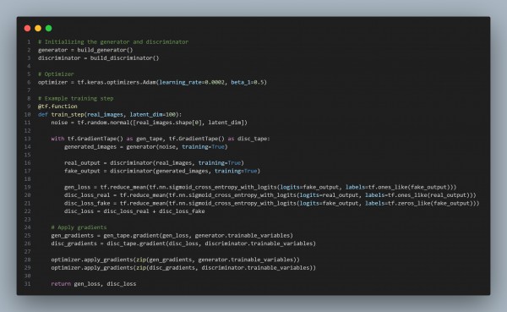Click the '# Optimizer' comment

click(56, 74)
